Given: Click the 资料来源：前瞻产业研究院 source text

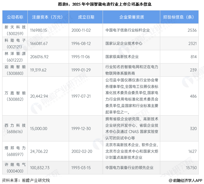Looking at the screenshot, I should [26, 180].
